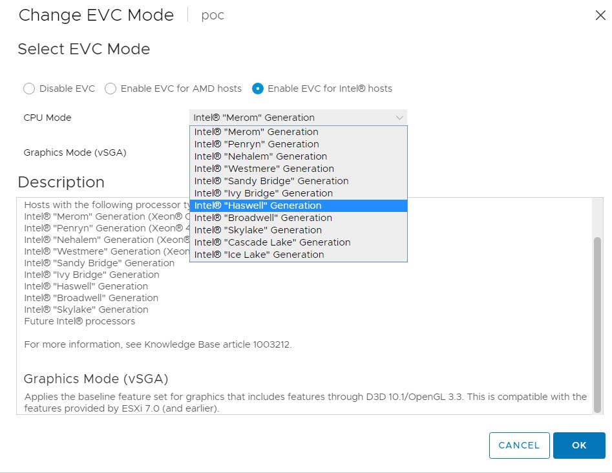The image size is (612, 473).
Task: Close the Change EVC Mode dialog
Action: [600, 16]
